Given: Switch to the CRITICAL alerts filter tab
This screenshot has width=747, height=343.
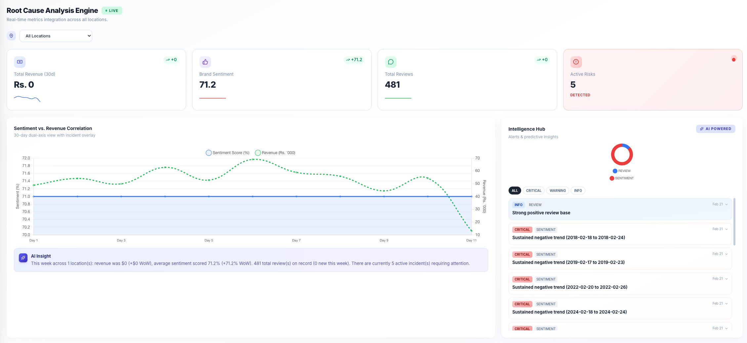Looking at the screenshot, I should pyautogui.click(x=534, y=191).
